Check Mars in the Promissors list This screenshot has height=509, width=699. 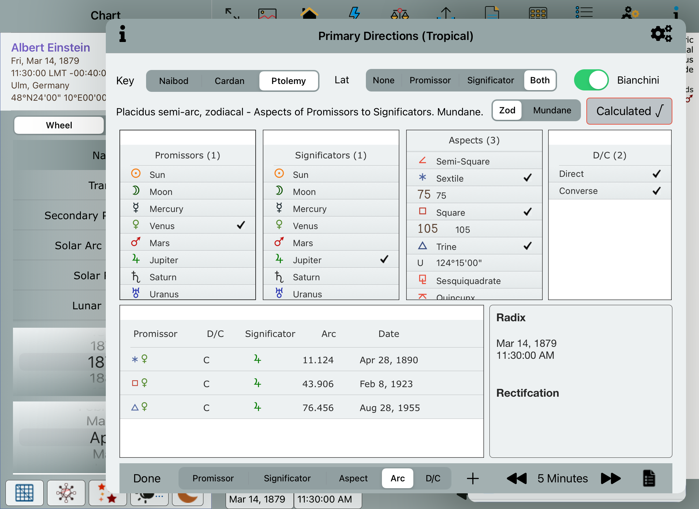[187, 243]
